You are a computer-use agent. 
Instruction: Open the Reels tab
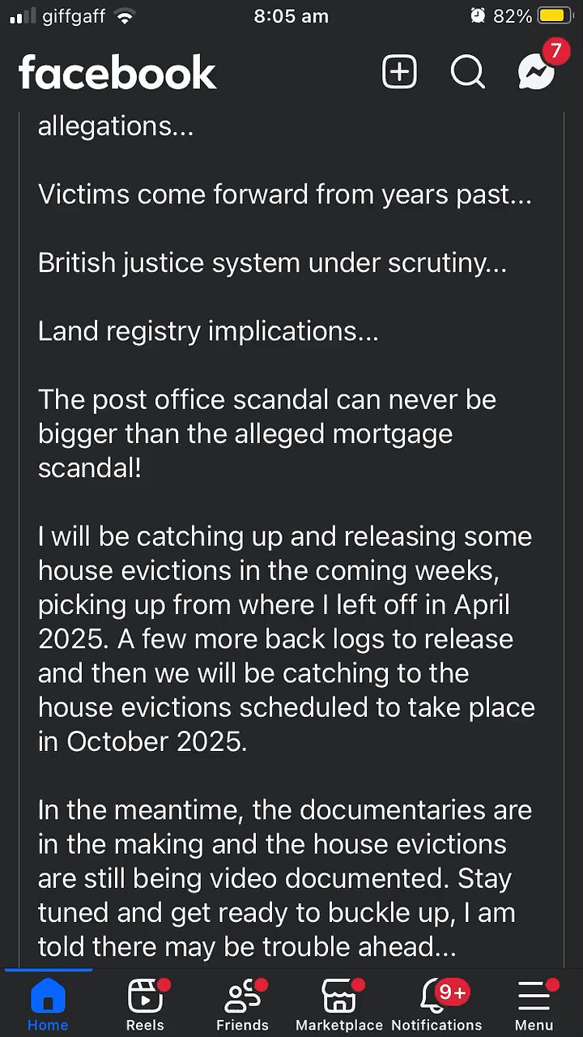coord(146,1005)
